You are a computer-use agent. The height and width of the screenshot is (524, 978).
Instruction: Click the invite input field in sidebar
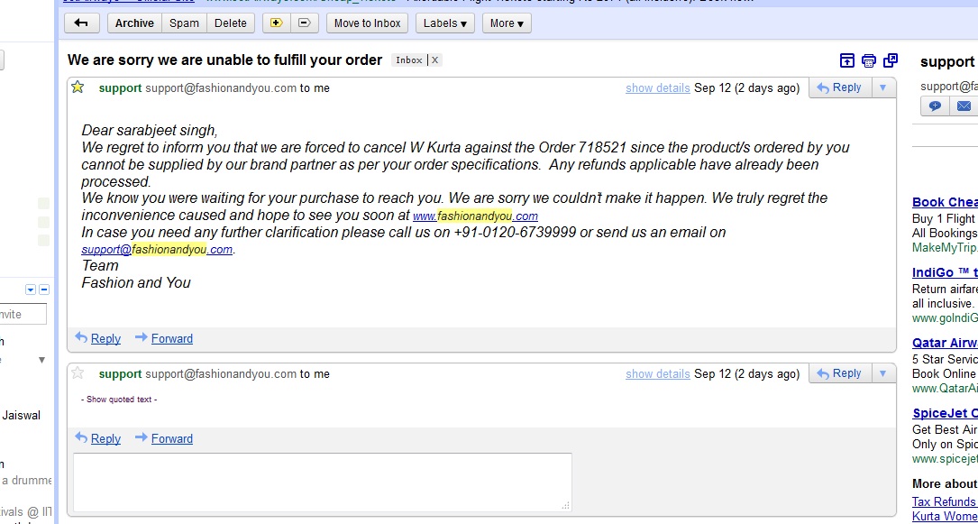coord(23,315)
